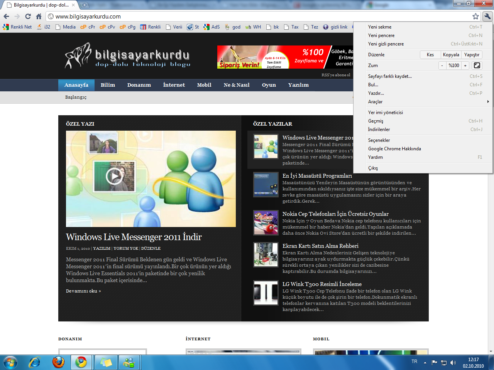Bookmark this page with the star icon

pos(475,16)
